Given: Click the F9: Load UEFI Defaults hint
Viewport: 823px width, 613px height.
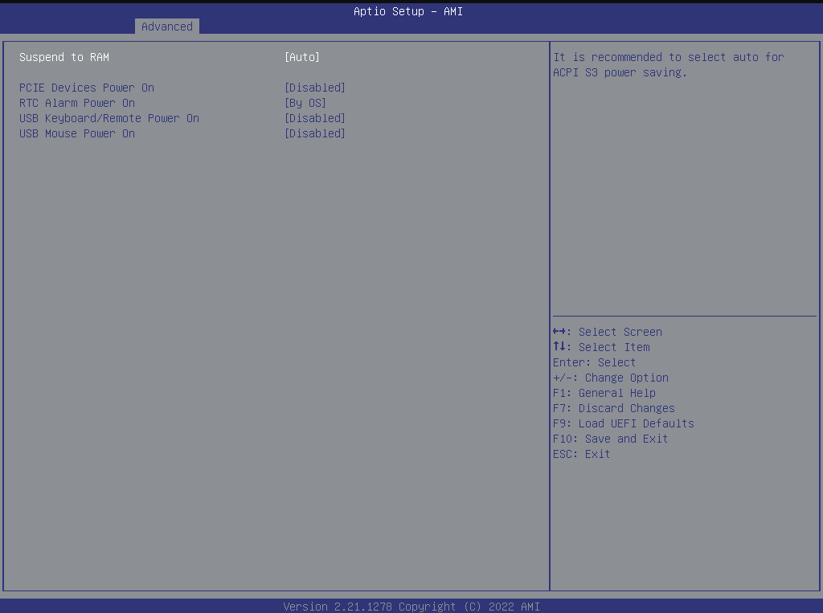Looking at the screenshot, I should 624,423.
